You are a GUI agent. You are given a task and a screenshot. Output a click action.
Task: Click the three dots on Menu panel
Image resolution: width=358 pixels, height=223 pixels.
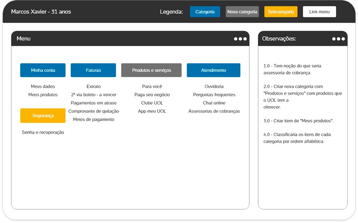coord(240,39)
